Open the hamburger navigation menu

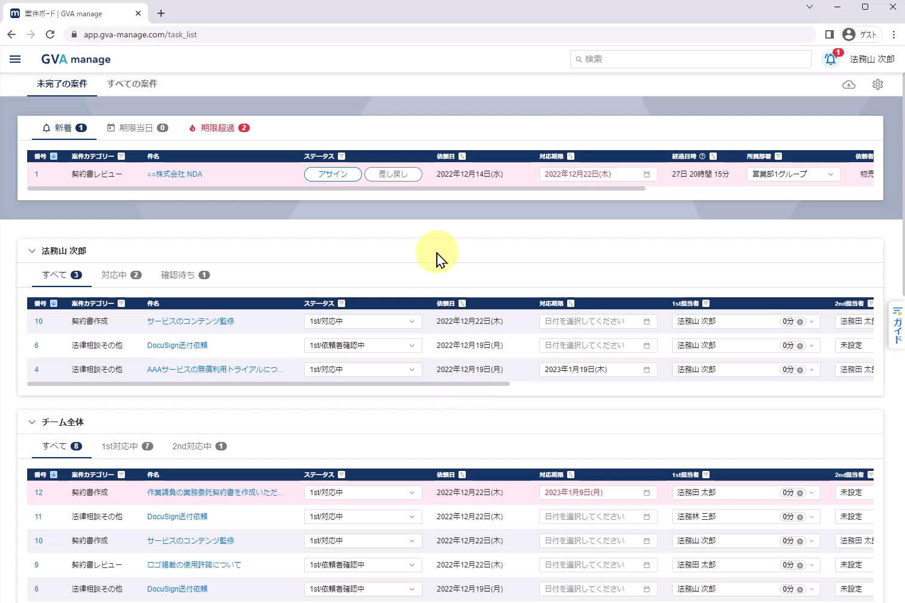15,59
